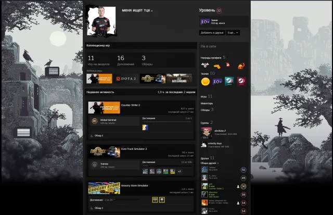The width and height of the screenshot is (333, 215).
Task: Open the 'Игры 11' sidebar link
Action: point(207,96)
